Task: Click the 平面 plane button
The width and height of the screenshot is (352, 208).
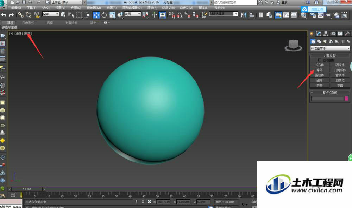Action: coord(340,86)
